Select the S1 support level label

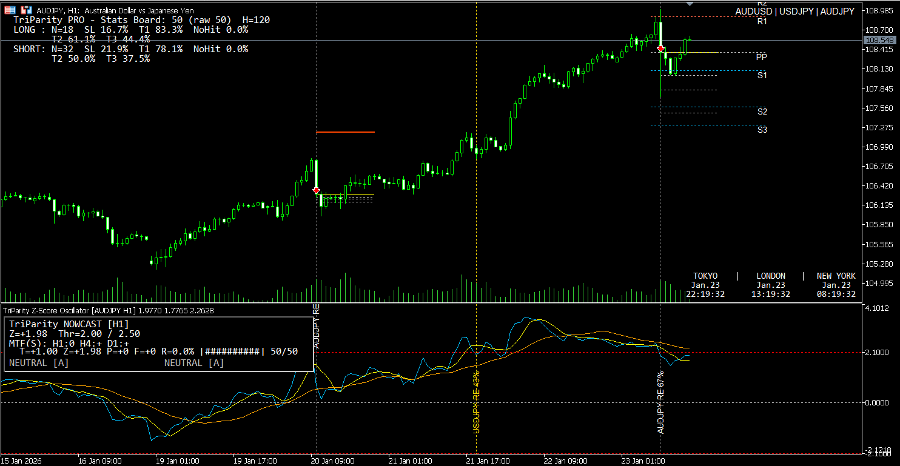tap(762, 75)
